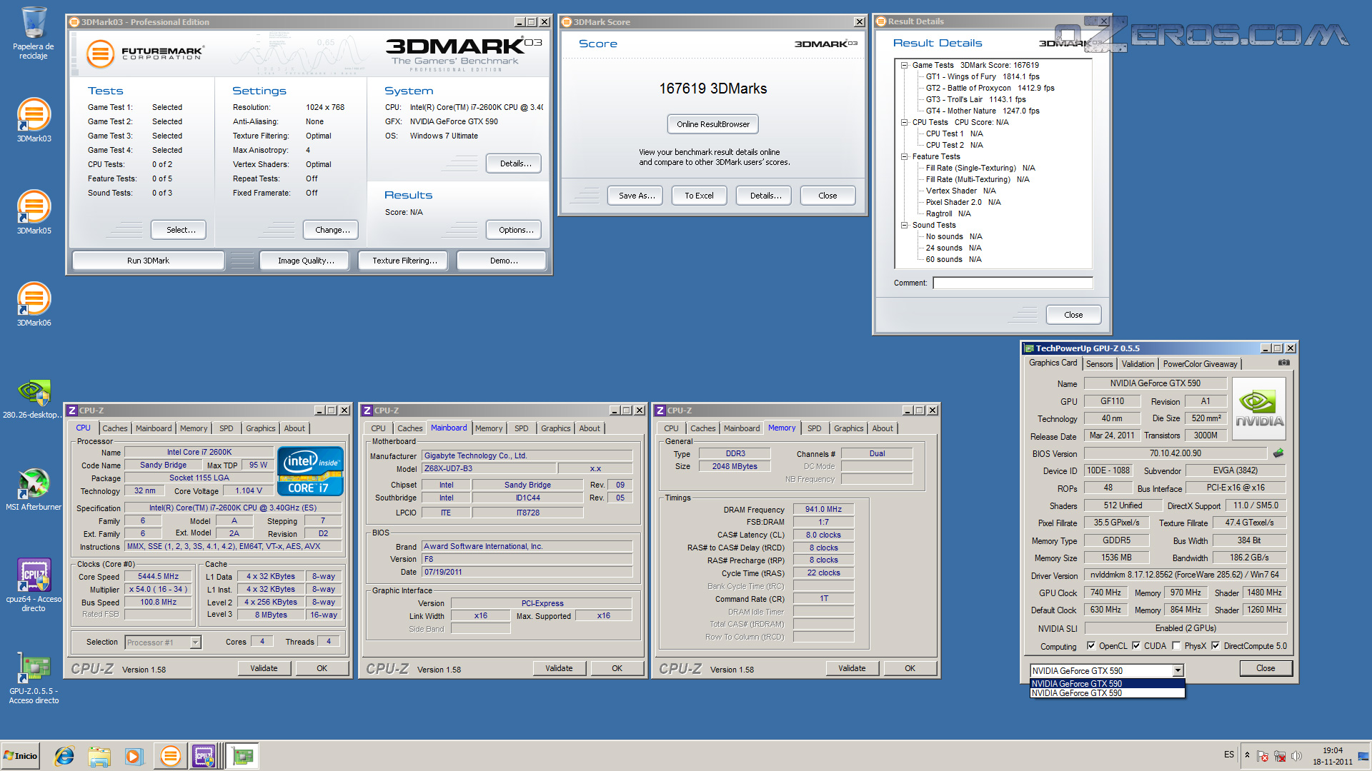
Task: Choose the highlighted first GTX 590 list entry
Action: (x=1107, y=684)
